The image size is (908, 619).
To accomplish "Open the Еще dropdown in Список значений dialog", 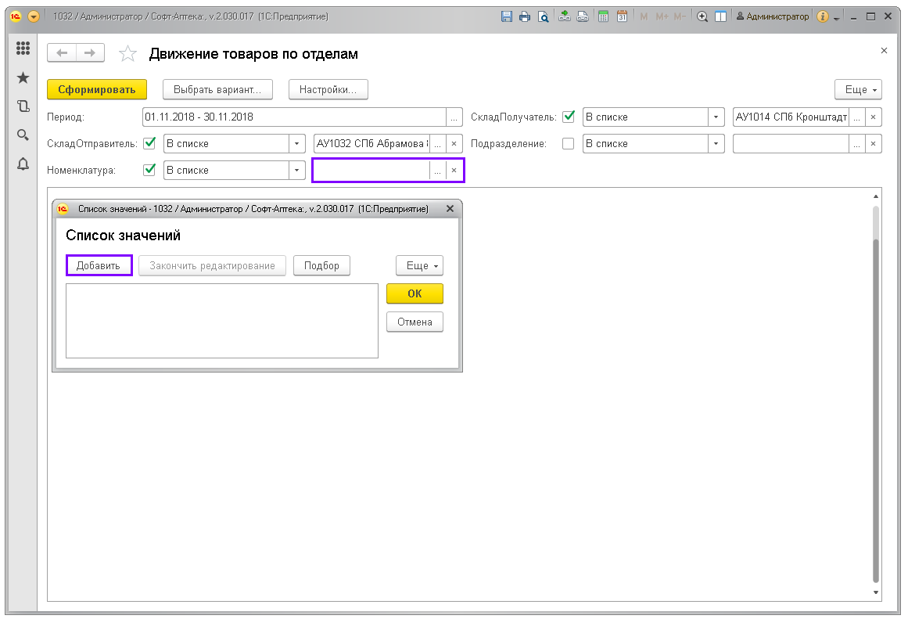I will click(x=419, y=266).
